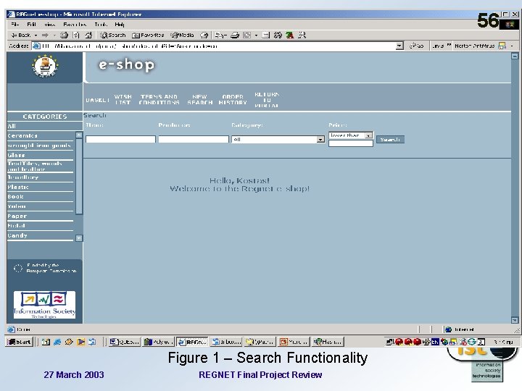This screenshot has height=391, width=522.
Task: Open the Category dropdown showing All
Action: click(x=278, y=139)
